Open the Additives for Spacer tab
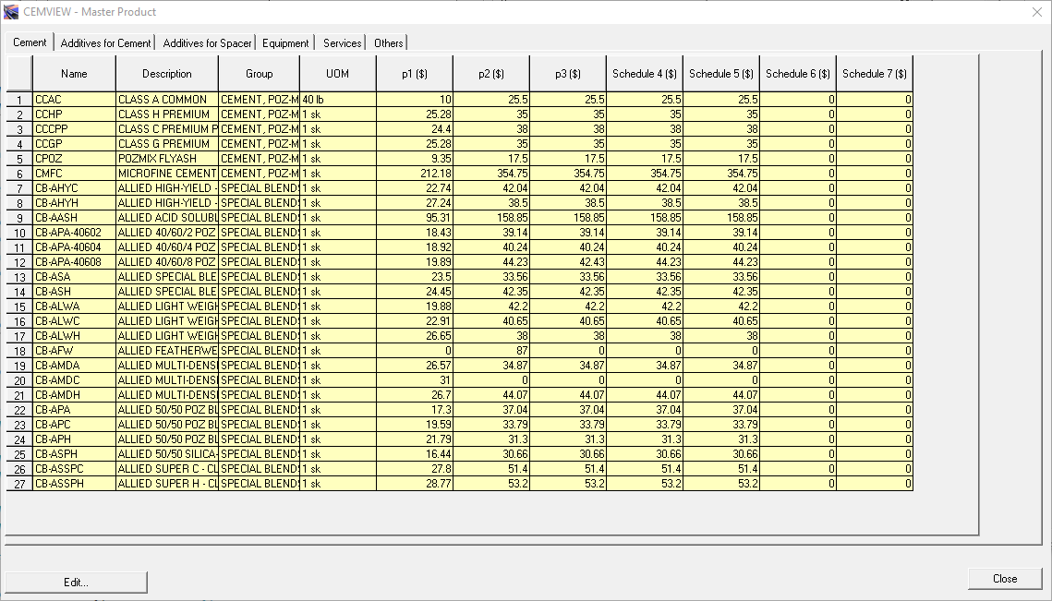The image size is (1052, 601). 207,43
